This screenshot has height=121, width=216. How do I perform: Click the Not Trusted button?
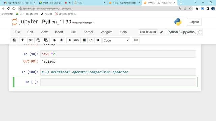point(148,32)
